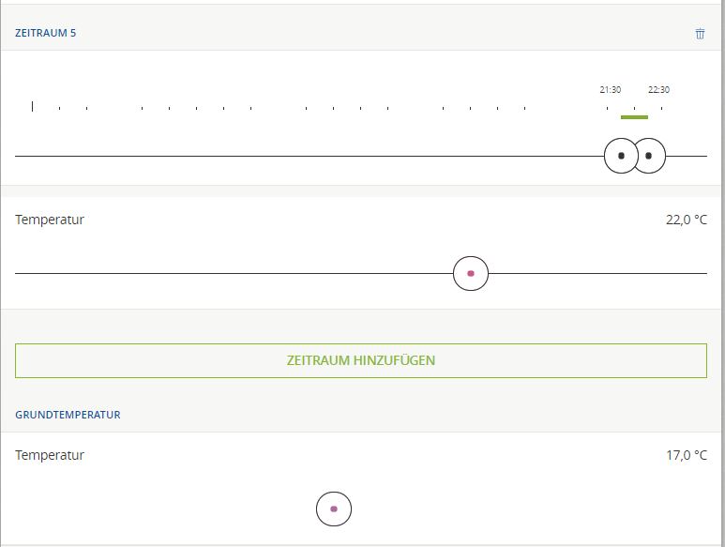Click the end-time handle of the time range

[649, 156]
